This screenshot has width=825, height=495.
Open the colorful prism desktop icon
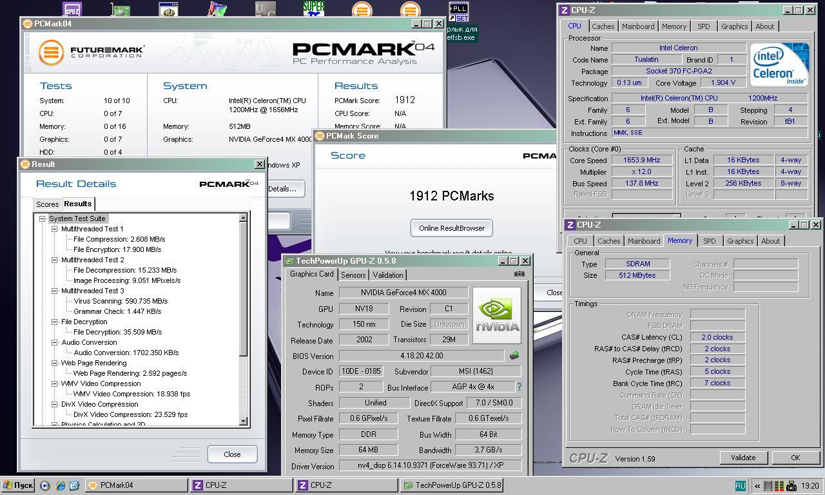tap(217, 9)
